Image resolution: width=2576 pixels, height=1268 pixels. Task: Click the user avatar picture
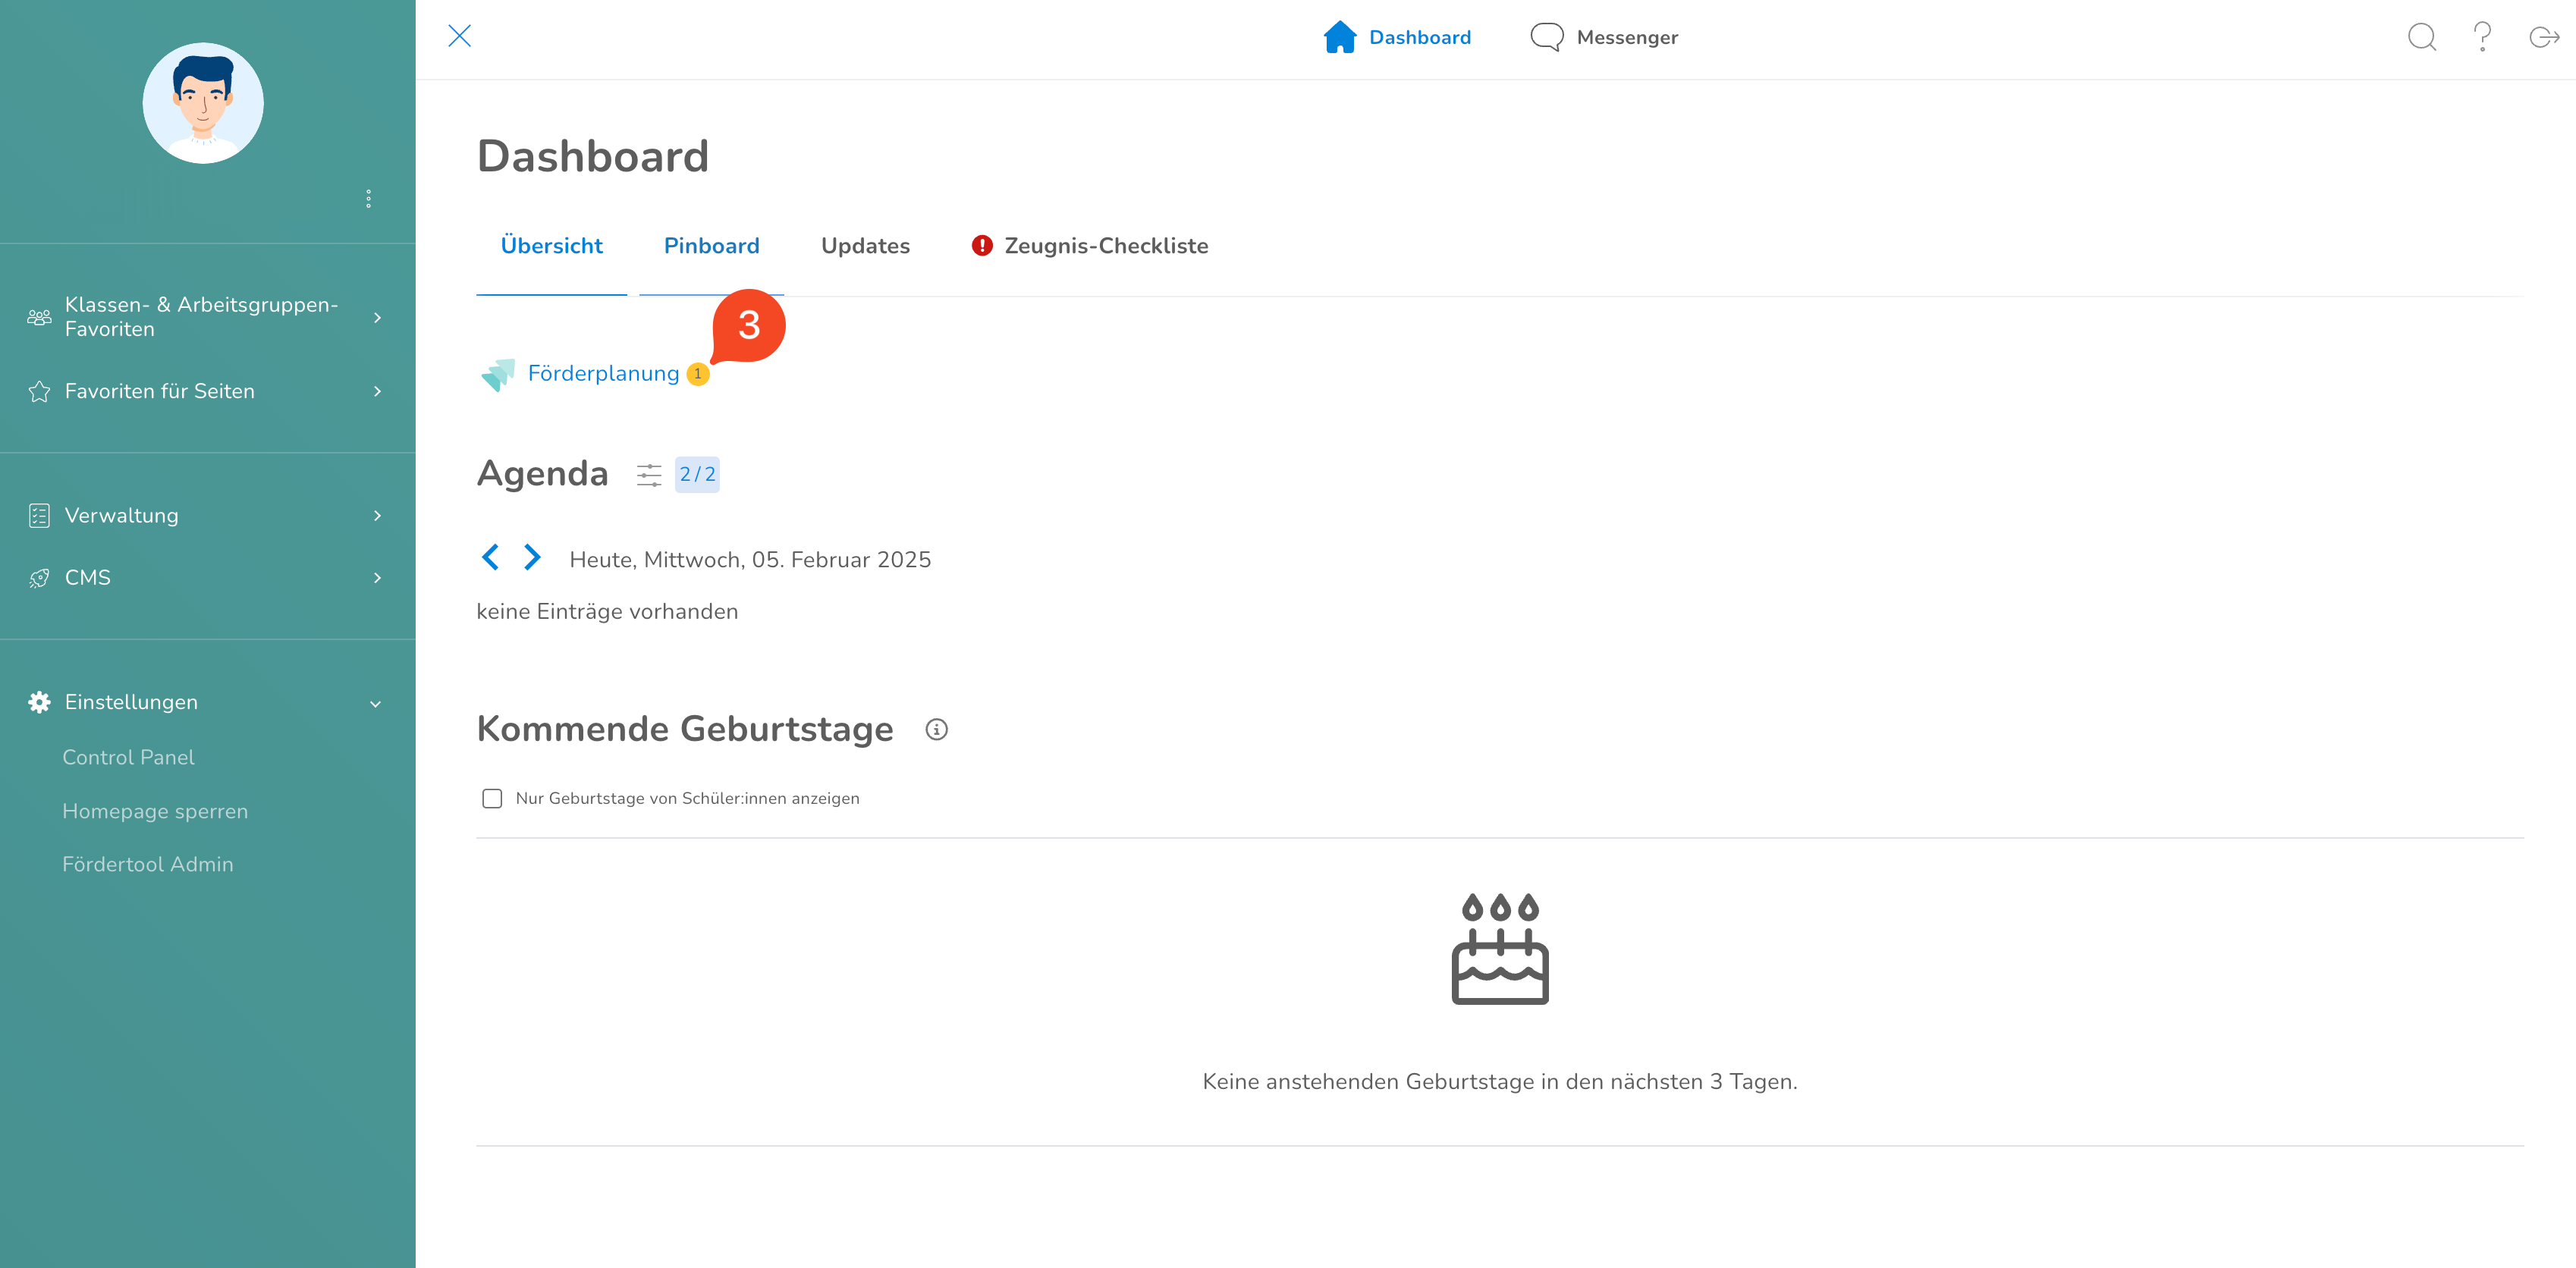click(203, 103)
